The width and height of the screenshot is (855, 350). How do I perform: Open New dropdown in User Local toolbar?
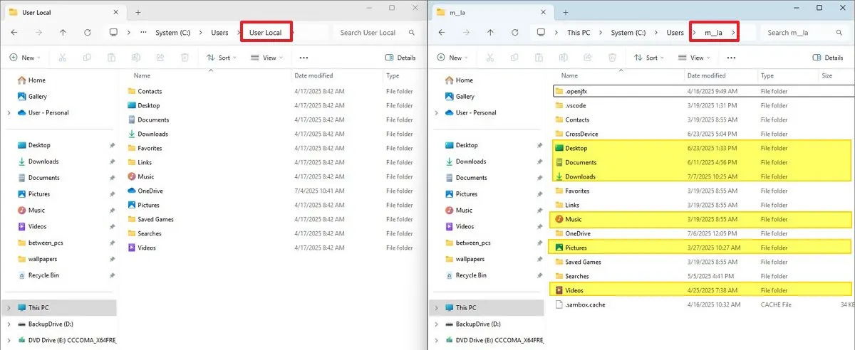pyautogui.click(x=25, y=58)
